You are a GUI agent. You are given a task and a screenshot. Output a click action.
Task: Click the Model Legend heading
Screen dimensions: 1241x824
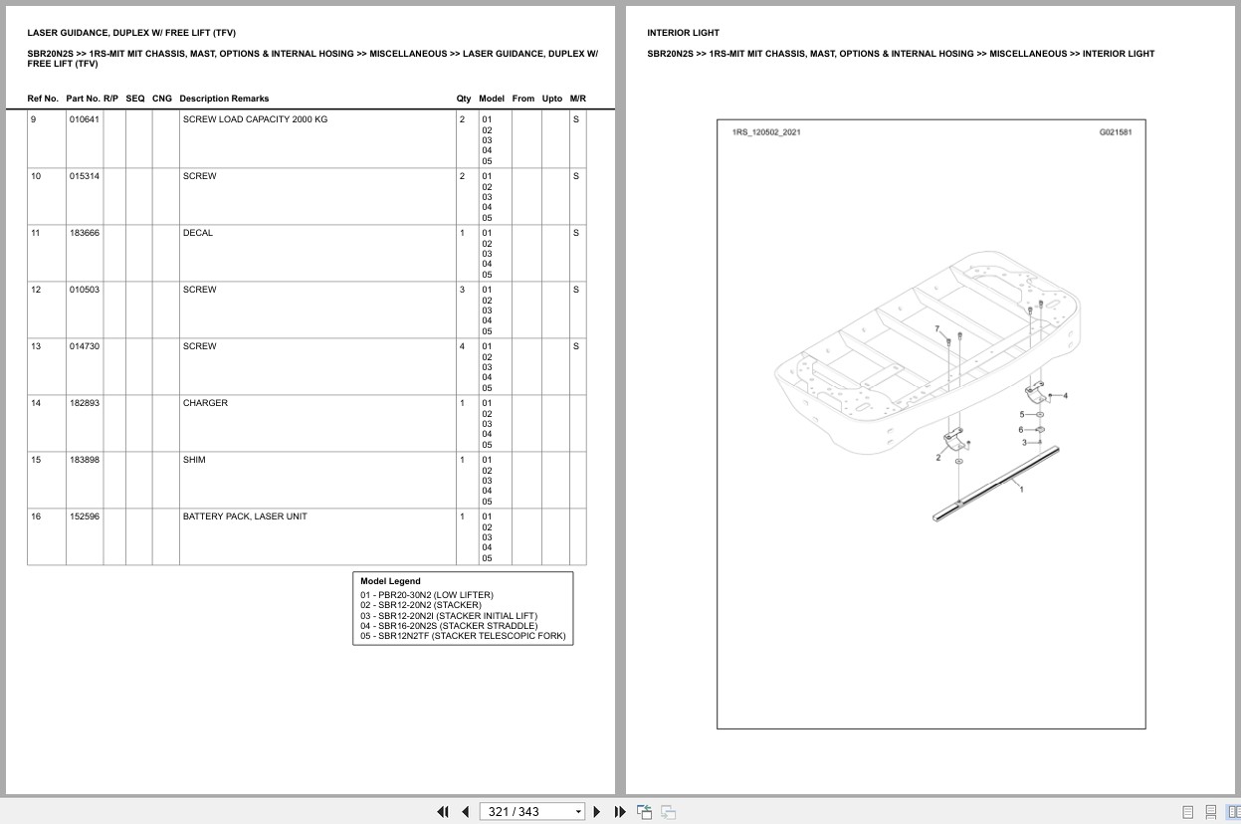390,581
